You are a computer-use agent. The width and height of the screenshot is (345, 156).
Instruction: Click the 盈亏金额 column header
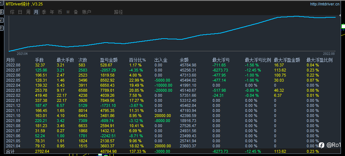(109, 60)
